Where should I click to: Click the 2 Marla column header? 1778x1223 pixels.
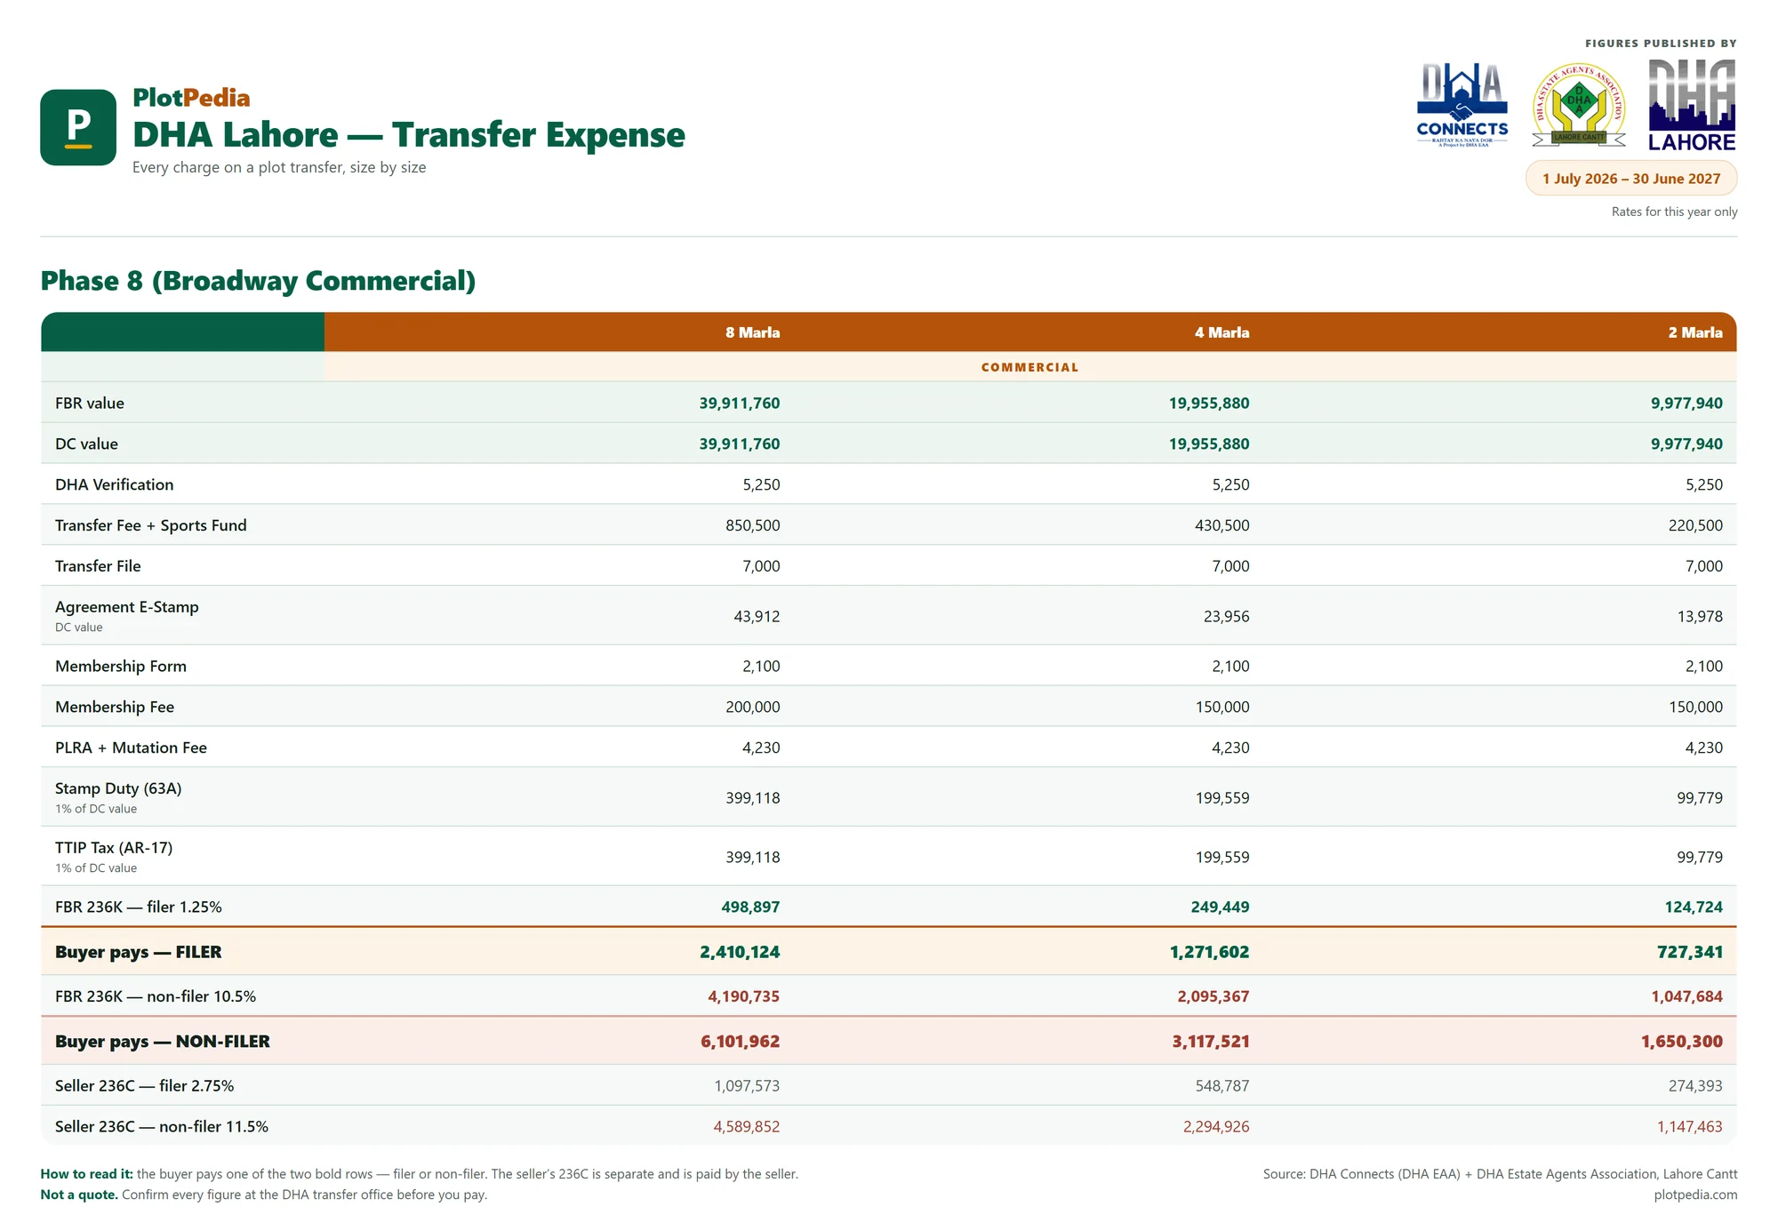(1695, 332)
